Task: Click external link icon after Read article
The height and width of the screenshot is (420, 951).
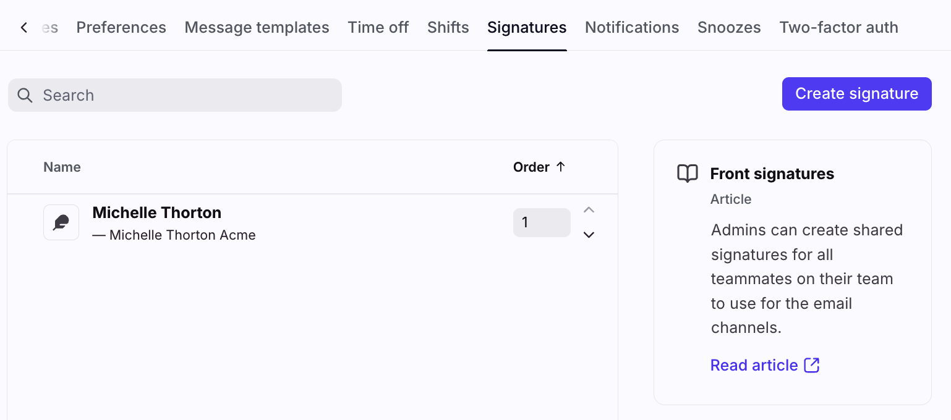Action: [811, 365]
